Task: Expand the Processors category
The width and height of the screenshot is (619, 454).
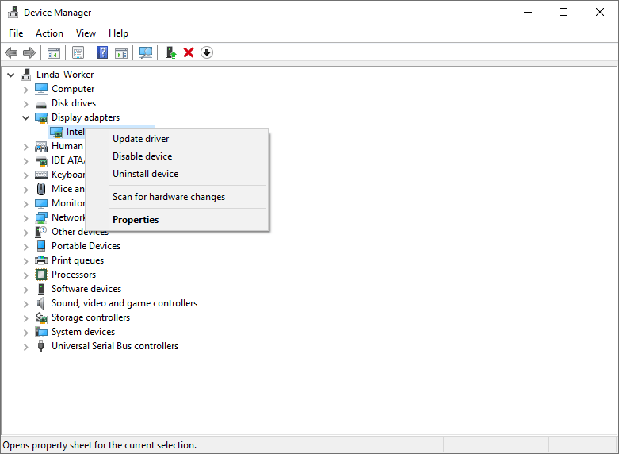Action: click(x=25, y=275)
